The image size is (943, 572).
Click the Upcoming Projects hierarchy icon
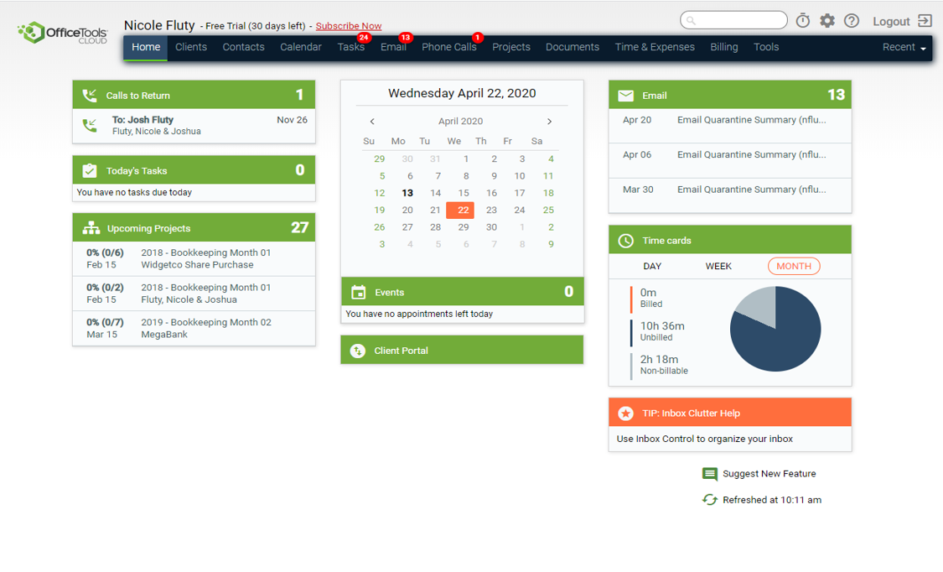91,228
